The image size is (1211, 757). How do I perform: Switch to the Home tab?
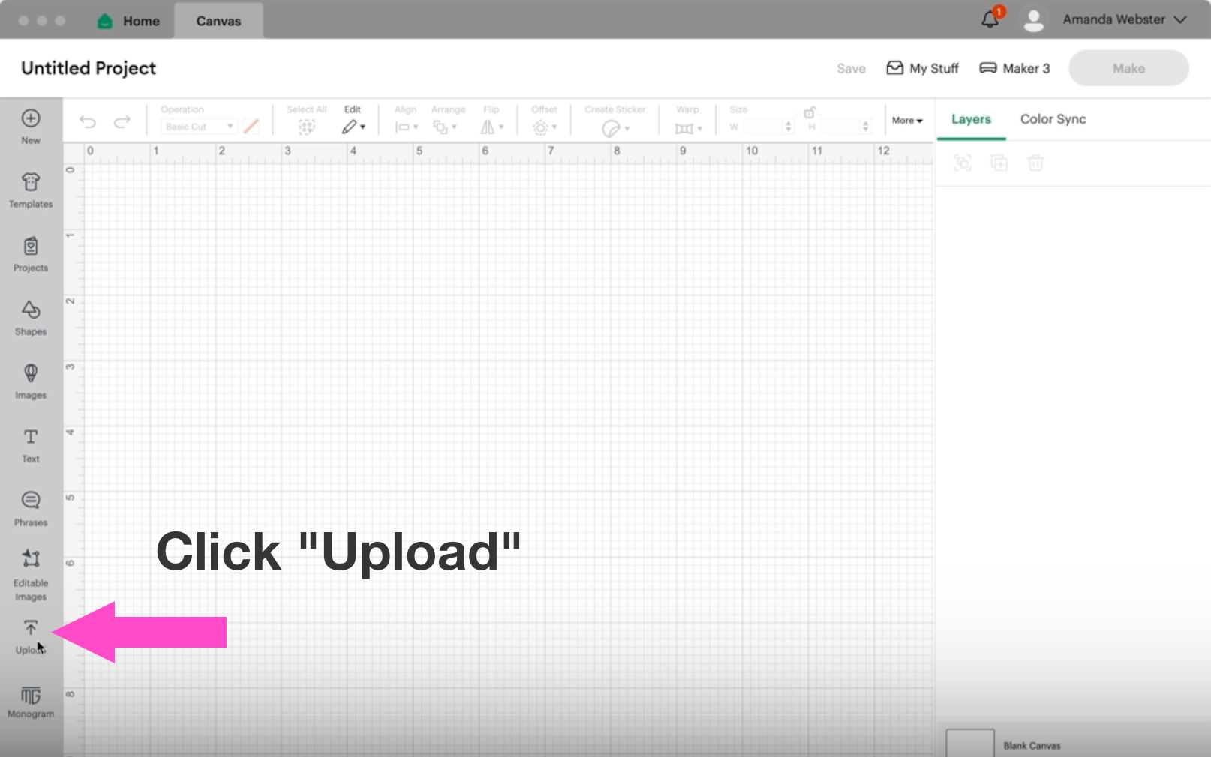pos(129,21)
